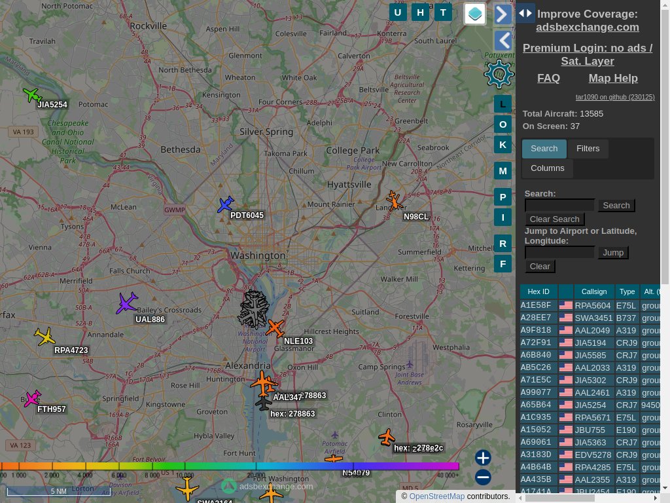Toggle the T map button
670x503 pixels.
(x=443, y=12)
